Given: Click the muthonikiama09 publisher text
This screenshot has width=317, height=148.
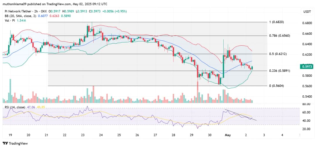Looking at the screenshot, I should [15, 4].
